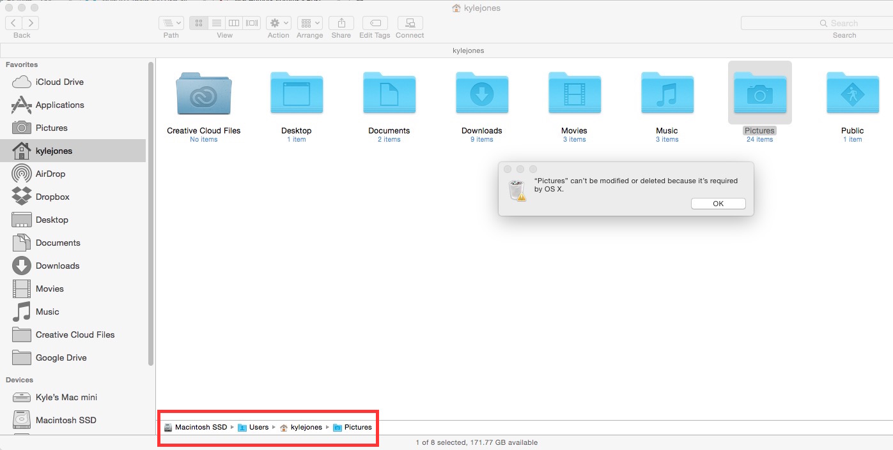This screenshot has width=893, height=450.
Task: Click the Favorites sidebar heading
Action: [22, 64]
